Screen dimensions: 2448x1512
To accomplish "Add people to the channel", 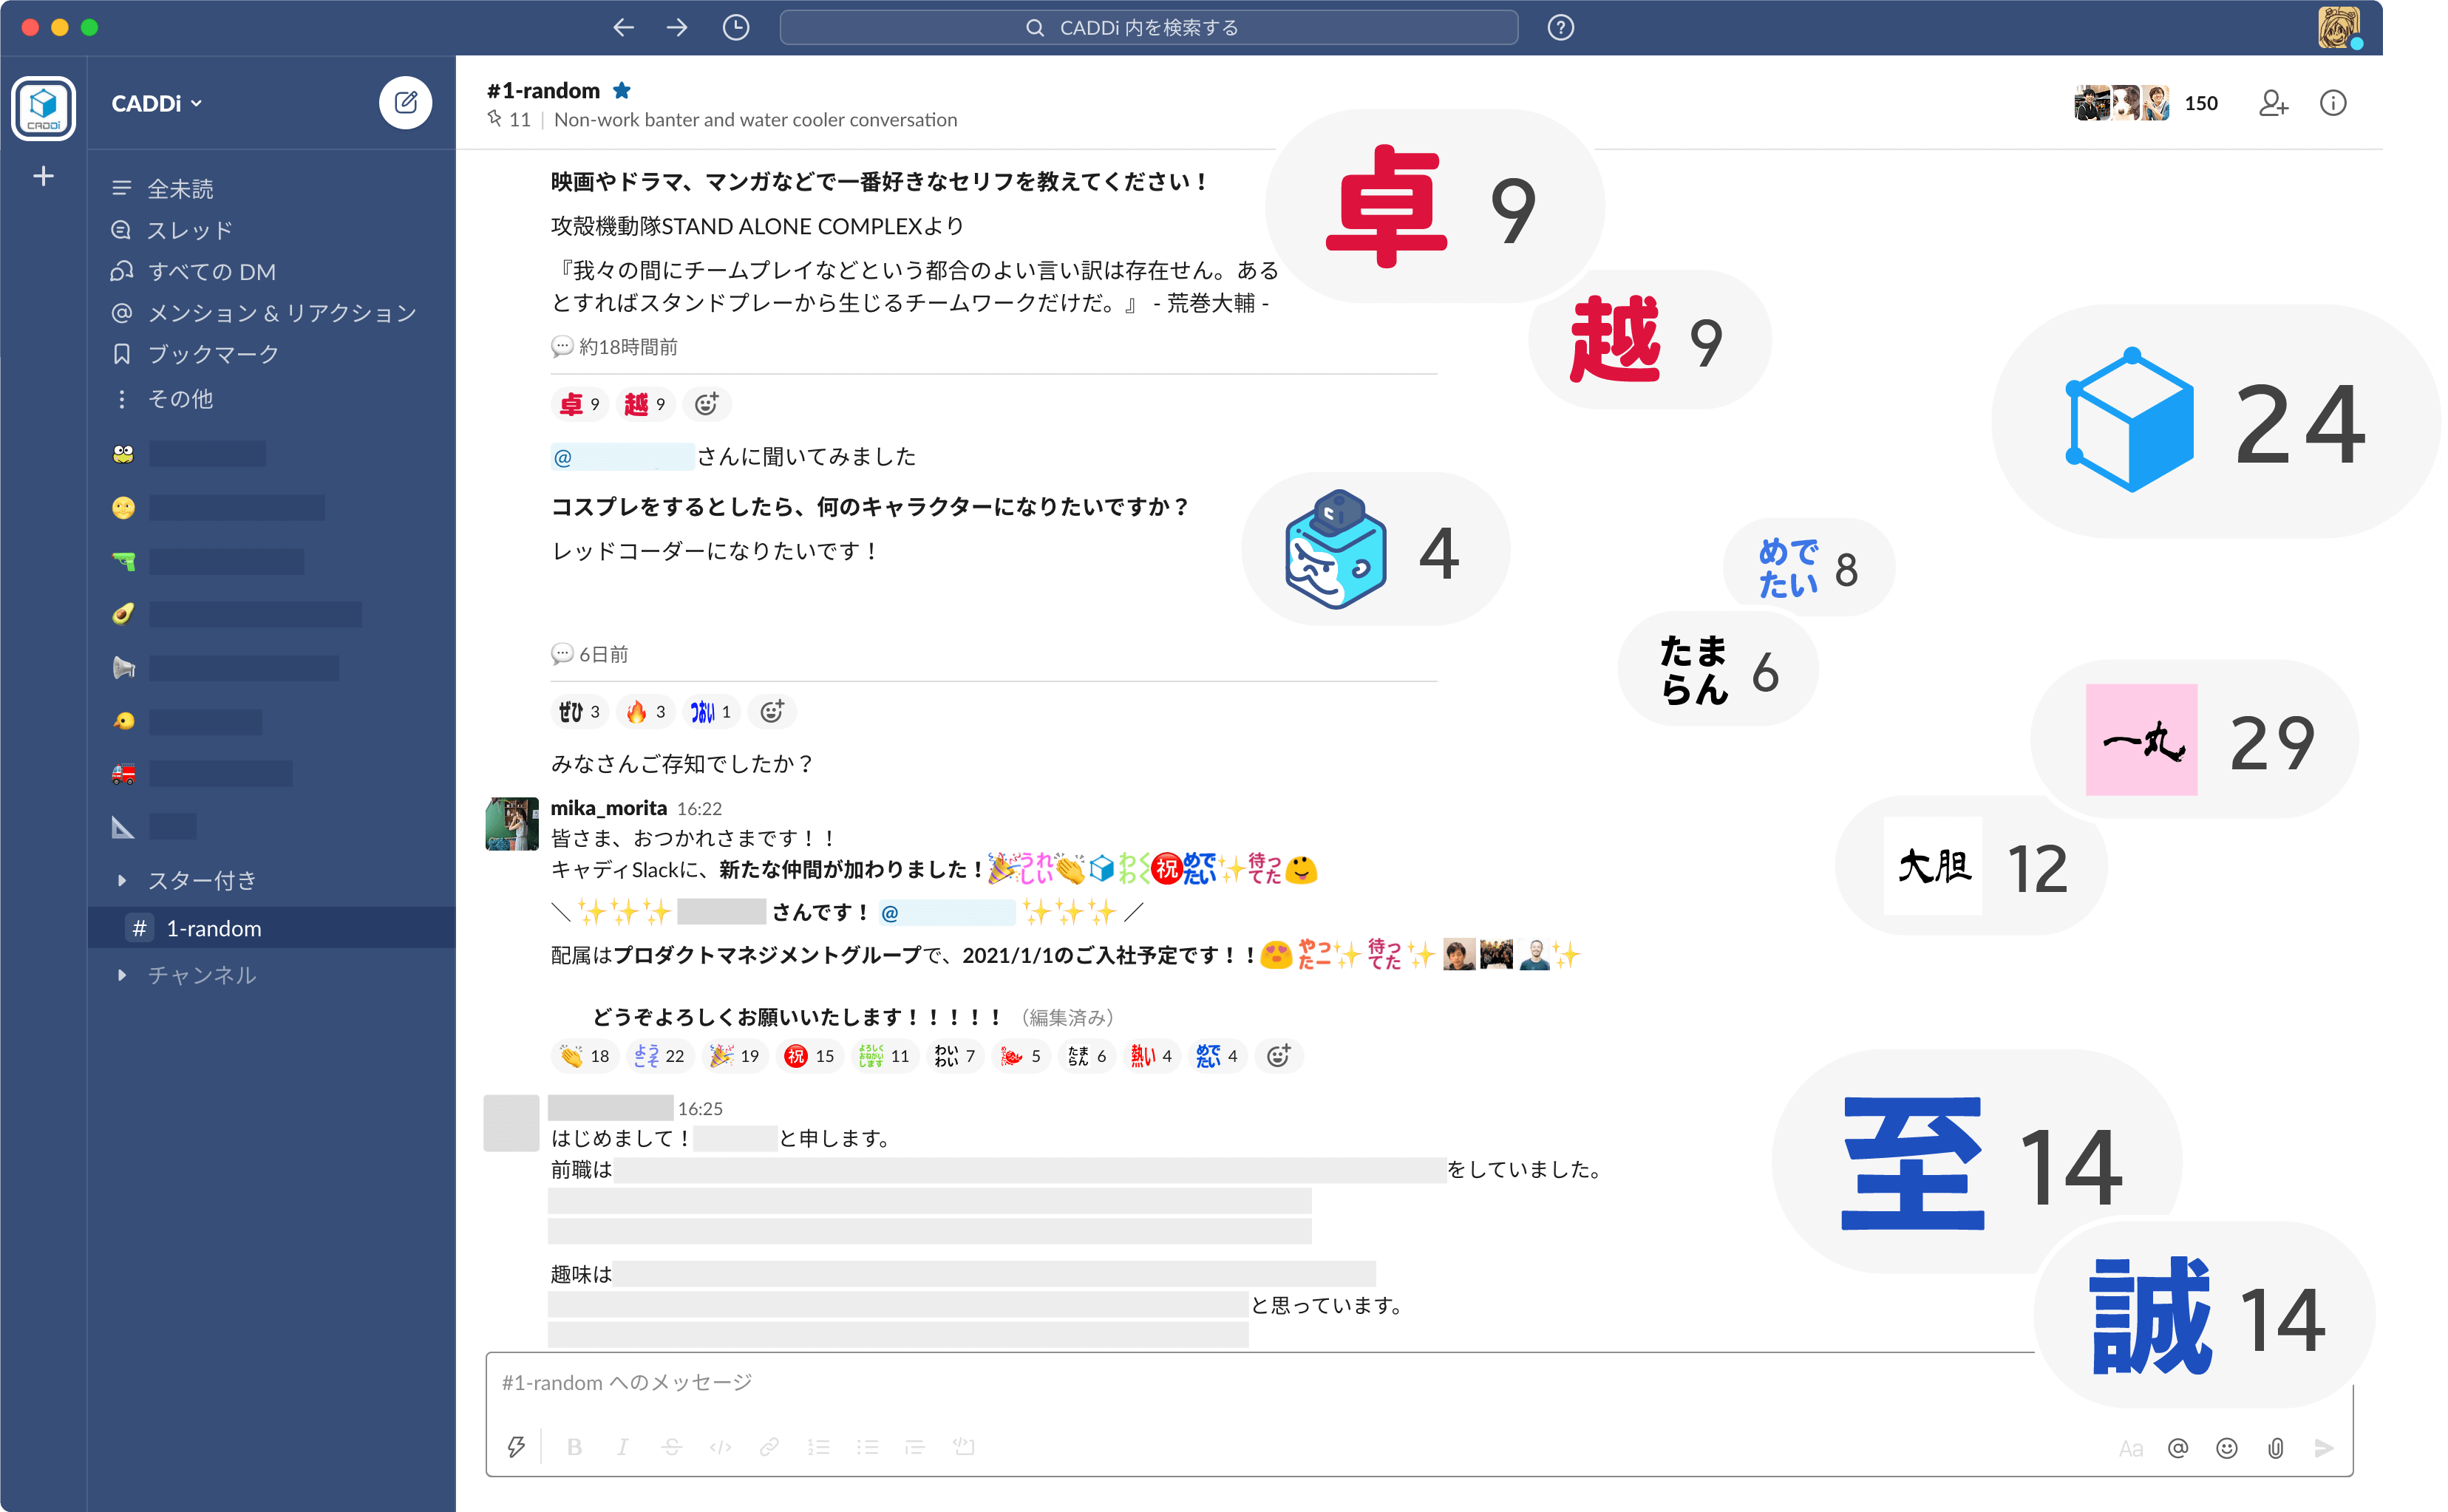I will (x=2273, y=103).
